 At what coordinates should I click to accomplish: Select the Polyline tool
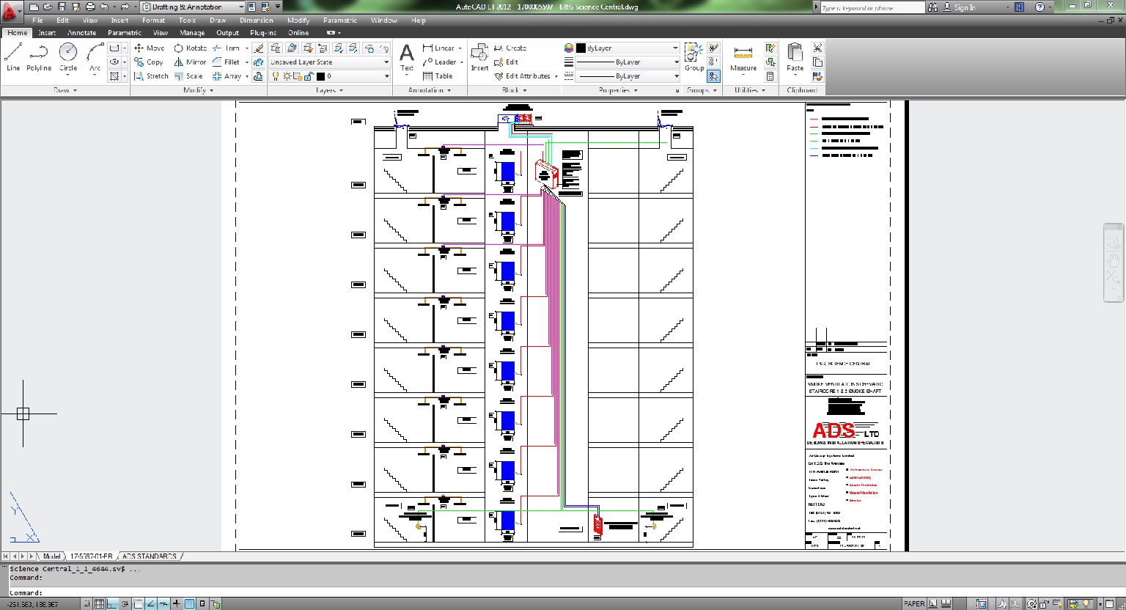39,57
